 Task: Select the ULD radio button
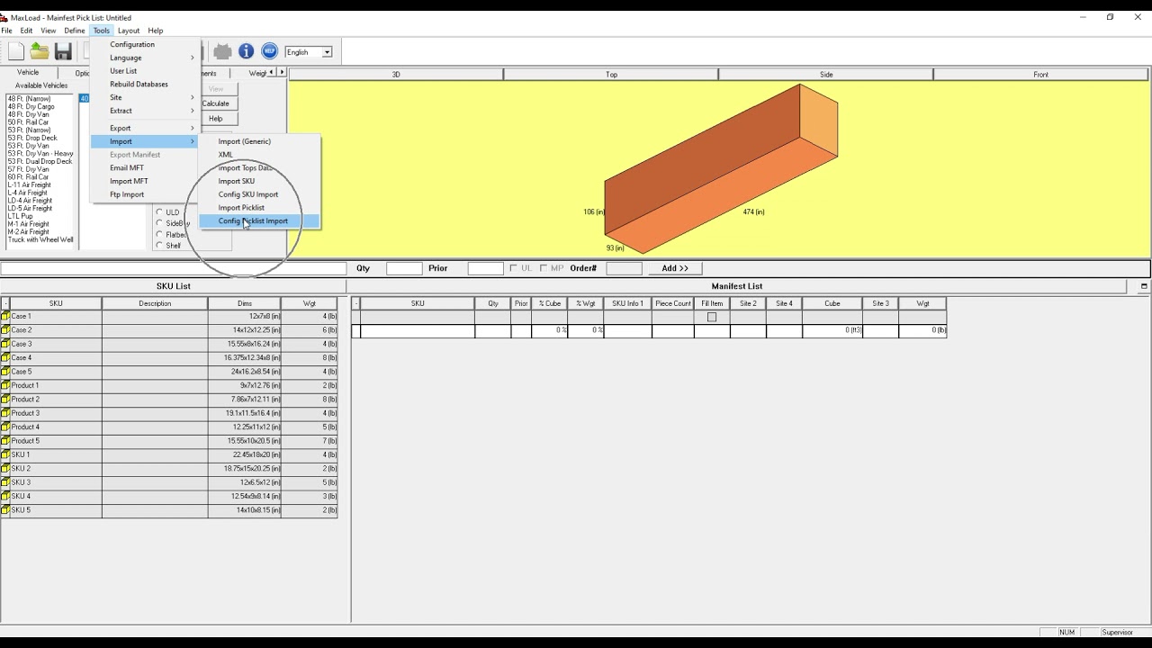point(159,212)
